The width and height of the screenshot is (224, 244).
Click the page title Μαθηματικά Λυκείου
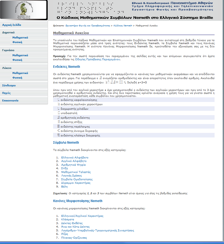(71, 33)
